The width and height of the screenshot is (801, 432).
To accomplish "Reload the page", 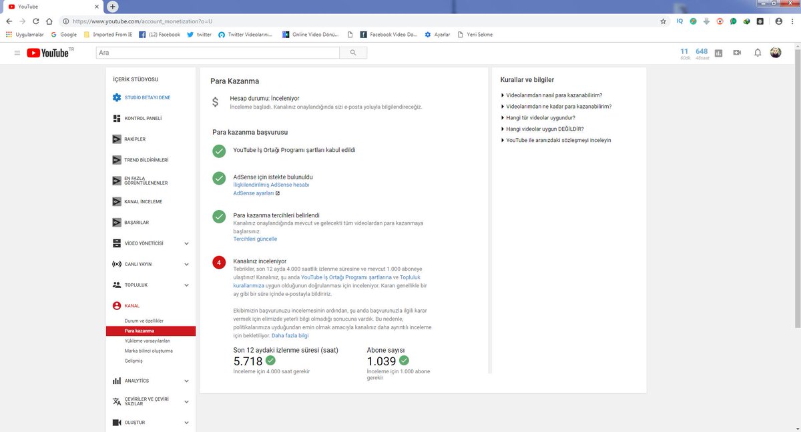I will (x=35, y=21).
